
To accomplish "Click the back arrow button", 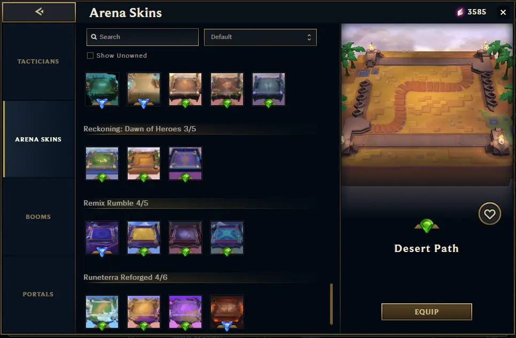I will 39,12.
